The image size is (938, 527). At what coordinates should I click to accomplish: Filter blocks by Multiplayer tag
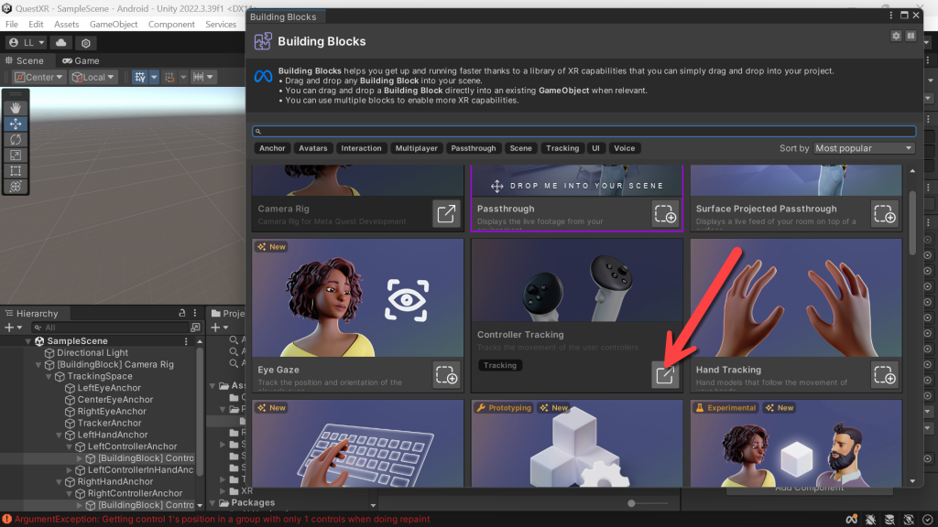[417, 148]
